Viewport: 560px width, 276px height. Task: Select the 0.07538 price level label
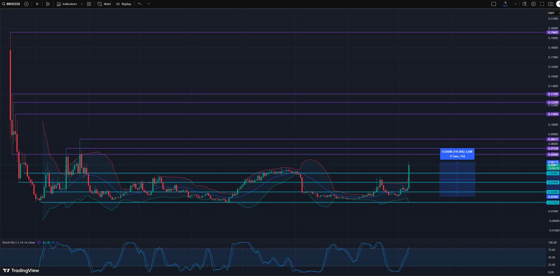(552, 148)
